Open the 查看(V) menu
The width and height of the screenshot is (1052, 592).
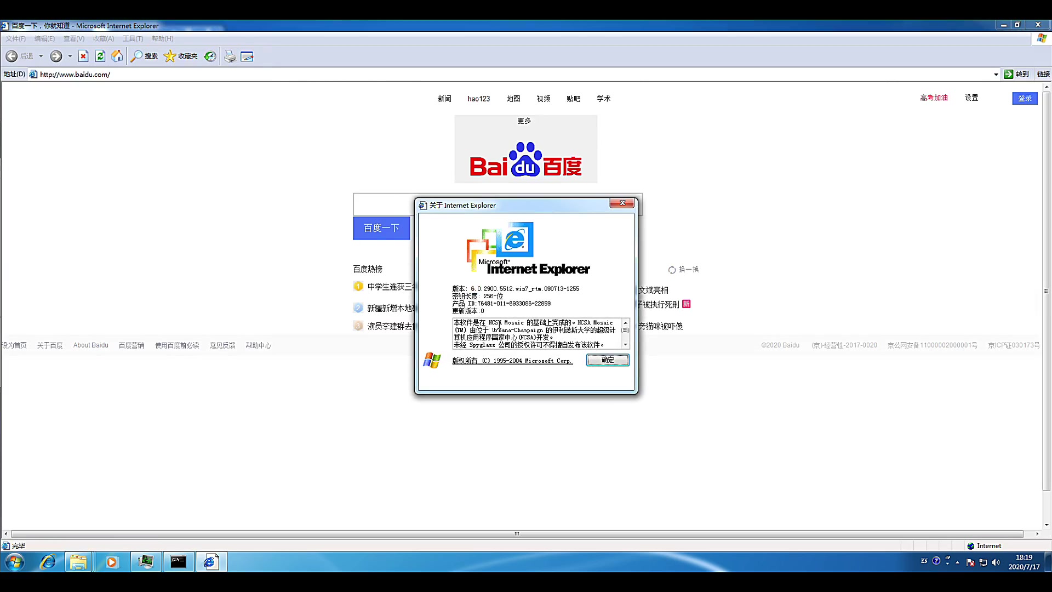coord(73,38)
